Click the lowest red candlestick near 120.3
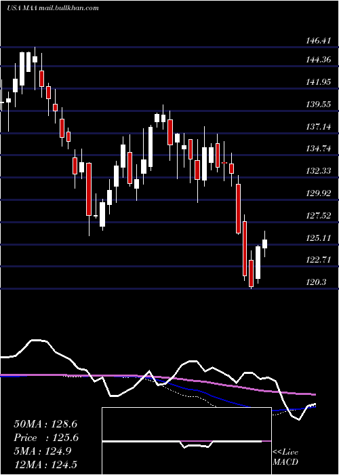 coord(251,273)
